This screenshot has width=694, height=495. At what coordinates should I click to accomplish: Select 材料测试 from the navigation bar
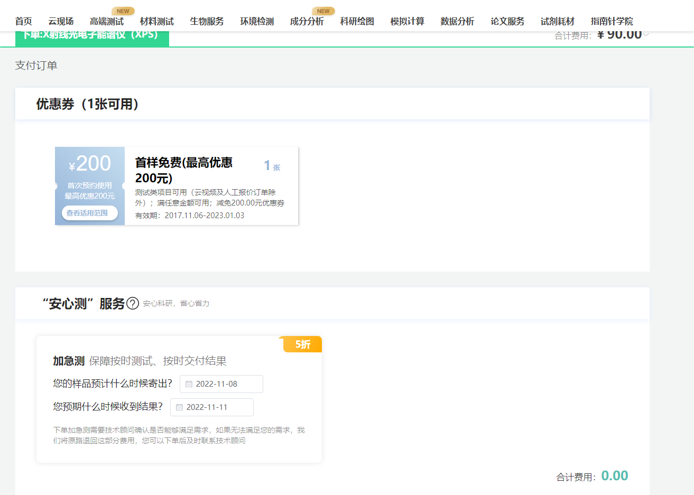(157, 21)
